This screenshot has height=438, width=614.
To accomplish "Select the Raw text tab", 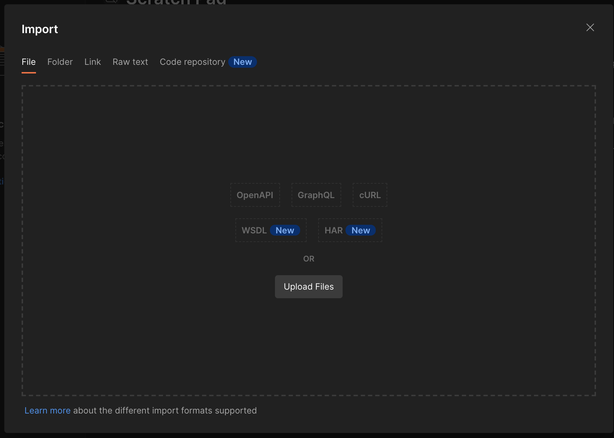I will pyautogui.click(x=130, y=62).
